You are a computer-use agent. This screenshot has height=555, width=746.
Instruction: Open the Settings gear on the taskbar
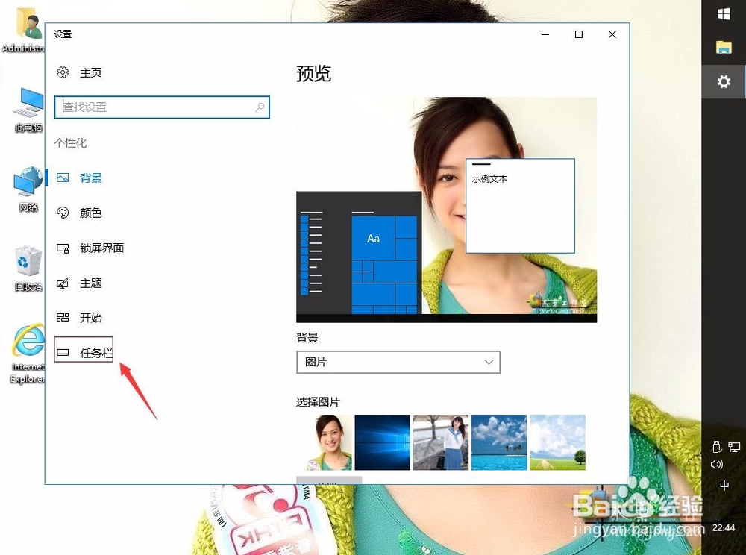[x=723, y=82]
